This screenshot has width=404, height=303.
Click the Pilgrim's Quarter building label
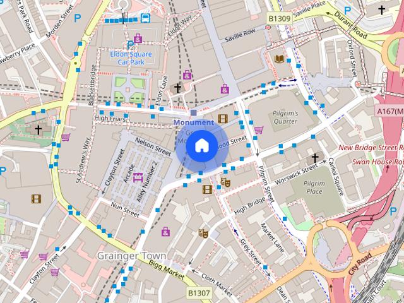(x=285, y=117)
